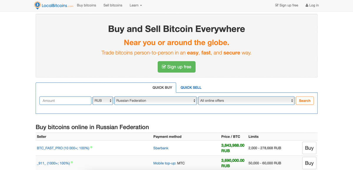Focus the Amount input field
The image size is (353, 170).
click(x=65, y=101)
